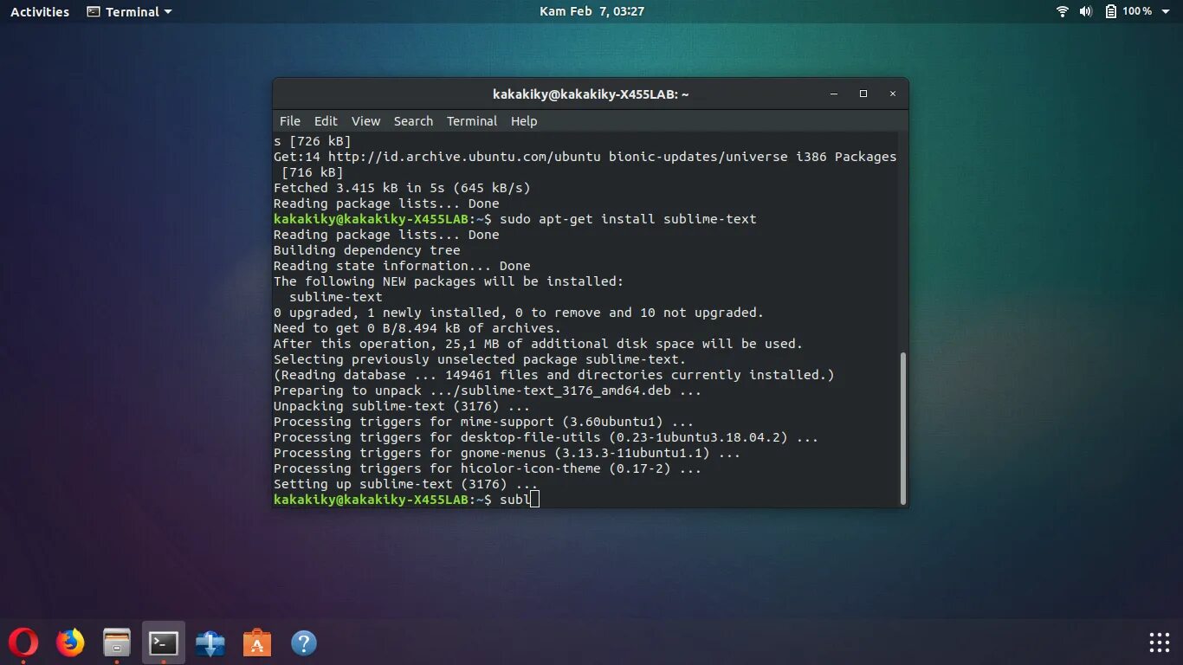Click the 'sudo apt-get install sublime-text' command
The width and height of the screenshot is (1183, 665).
click(x=628, y=219)
